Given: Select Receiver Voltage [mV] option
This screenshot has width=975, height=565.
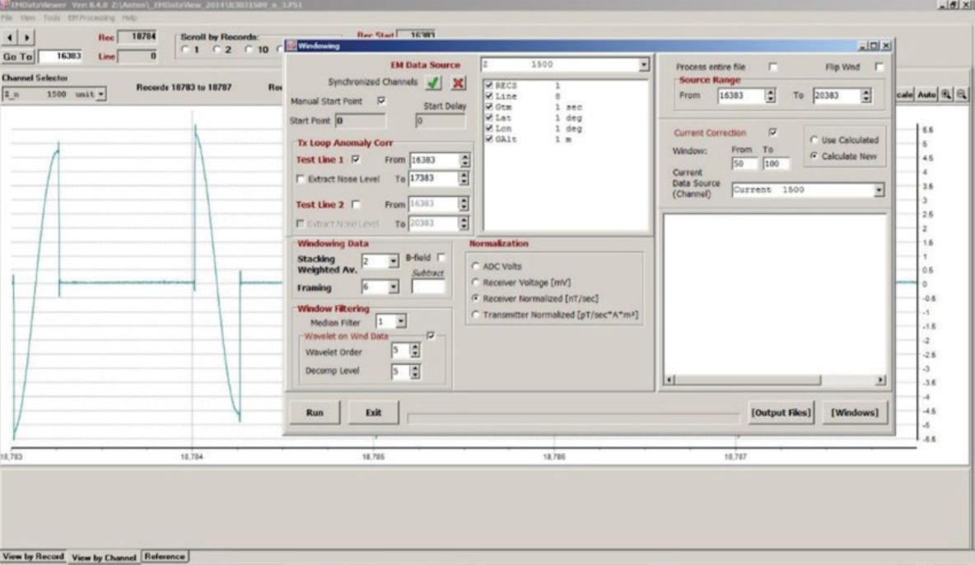Looking at the screenshot, I should [476, 282].
